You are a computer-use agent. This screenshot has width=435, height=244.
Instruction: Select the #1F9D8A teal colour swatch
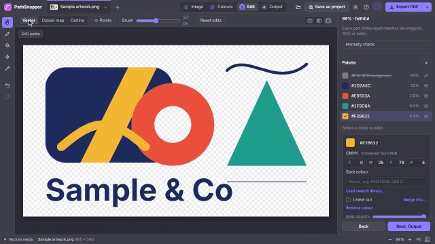point(345,106)
